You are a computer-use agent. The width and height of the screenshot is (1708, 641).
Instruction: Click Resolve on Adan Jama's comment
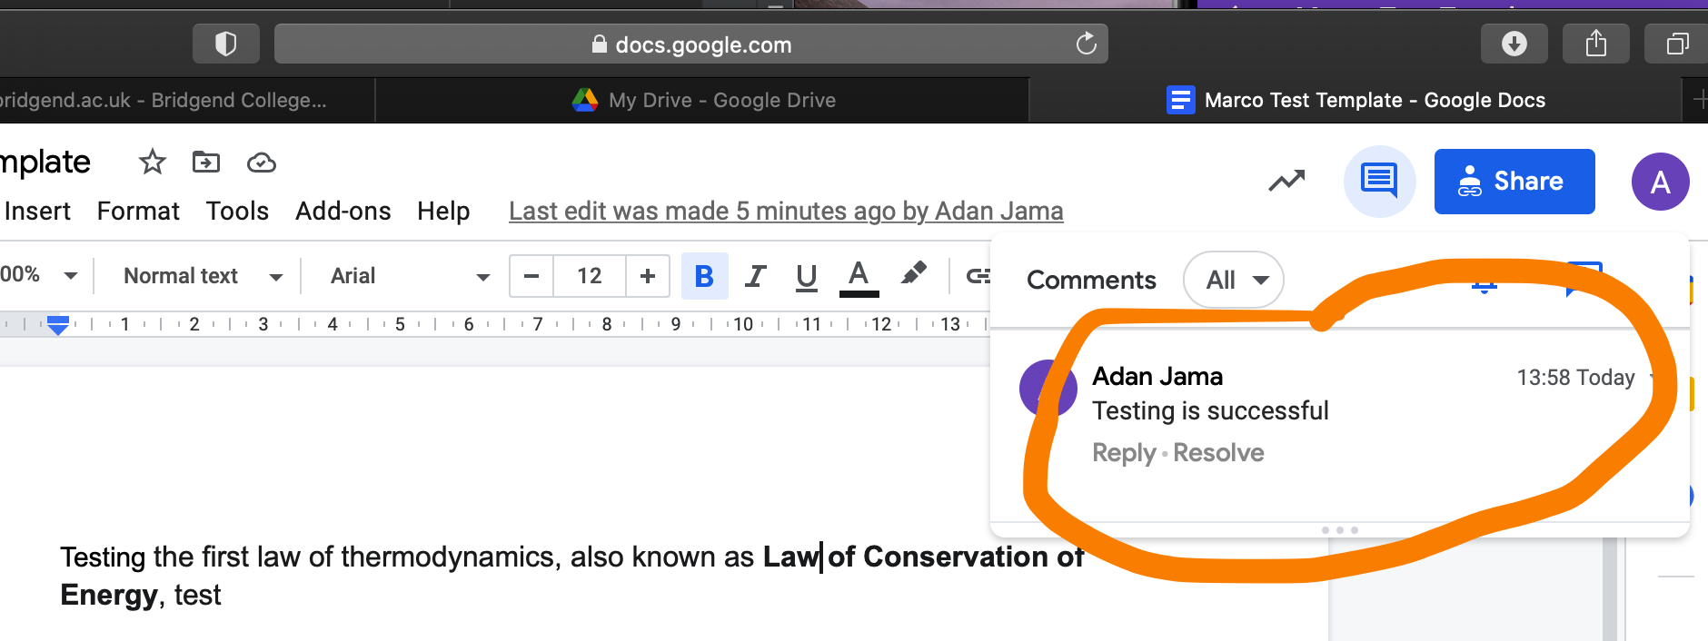1218,452
